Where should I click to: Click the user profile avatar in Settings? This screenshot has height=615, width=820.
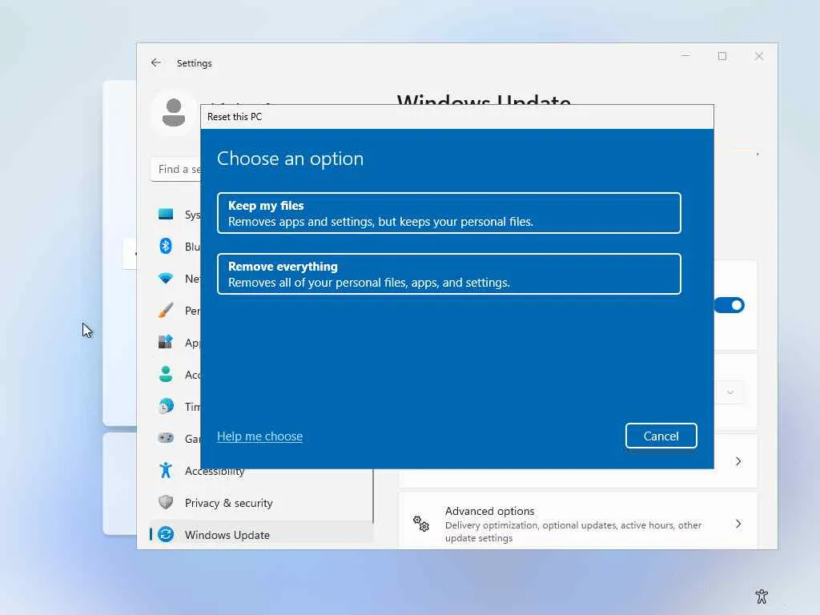click(x=174, y=112)
